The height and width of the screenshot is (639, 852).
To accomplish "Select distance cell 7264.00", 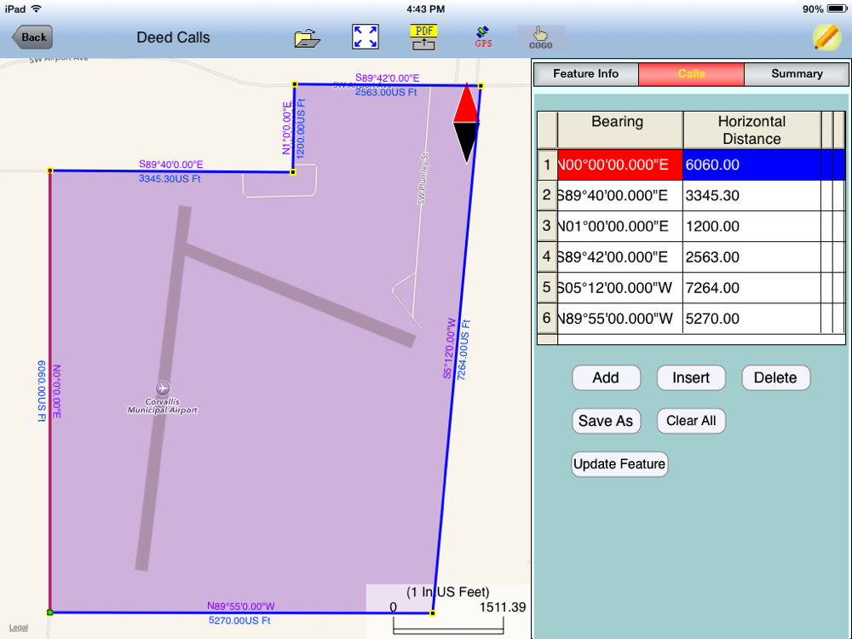I will coord(751,287).
